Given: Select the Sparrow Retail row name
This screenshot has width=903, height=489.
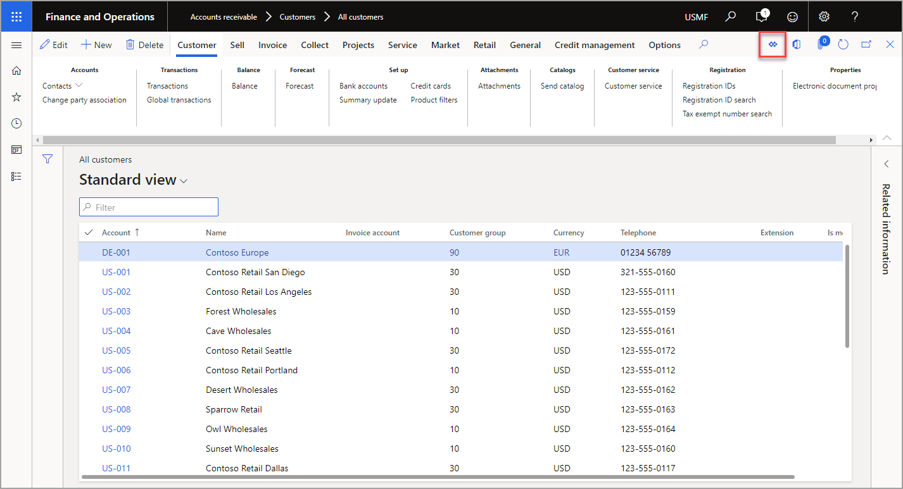Looking at the screenshot, I should tap(234, 409).
